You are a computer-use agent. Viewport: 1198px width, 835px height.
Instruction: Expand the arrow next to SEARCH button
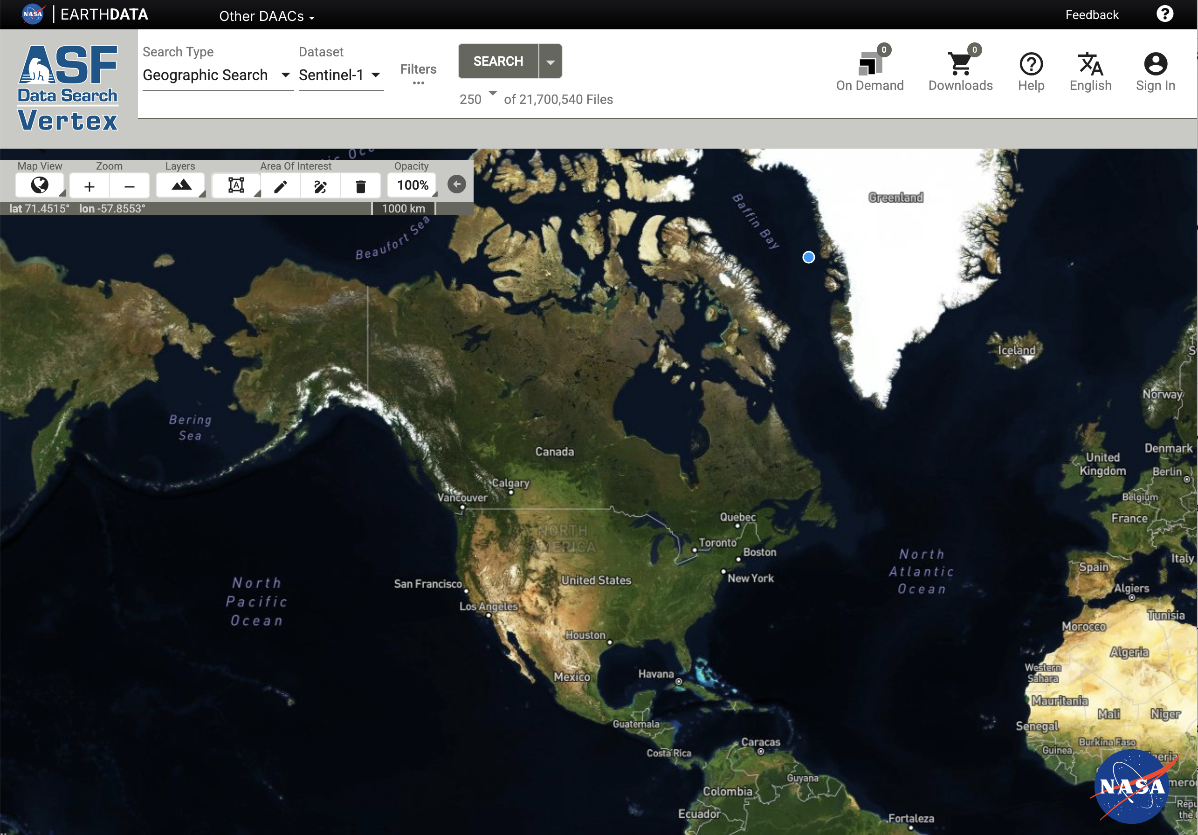tap(551, 62)
